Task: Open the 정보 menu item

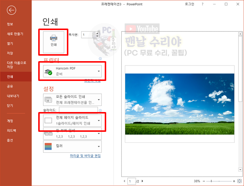Action: pyautogui.click(x=10, y=24)
